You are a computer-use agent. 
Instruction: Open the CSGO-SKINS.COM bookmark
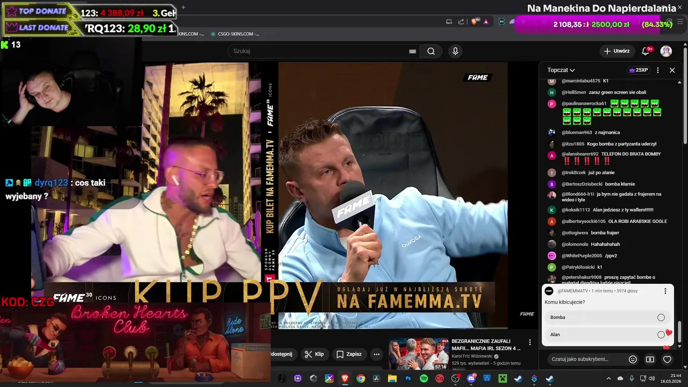[x=235, y=34]
